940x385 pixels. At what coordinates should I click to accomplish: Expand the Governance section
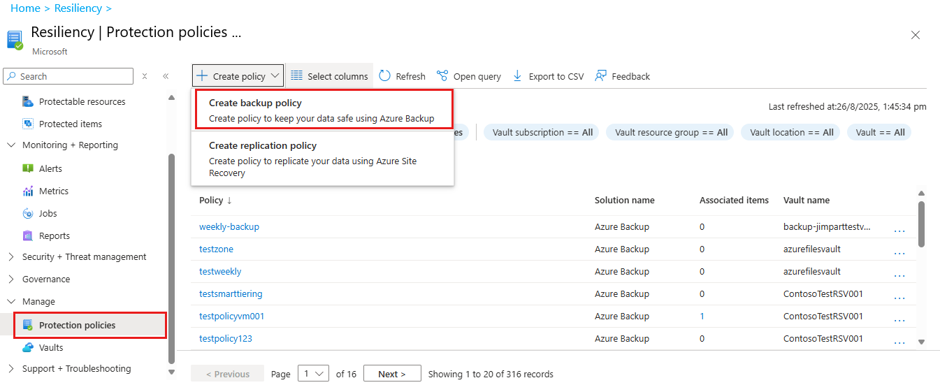(x=10, y=279)
